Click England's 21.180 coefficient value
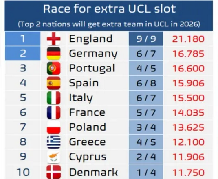The image size is (218, 179). click(188, 39)
